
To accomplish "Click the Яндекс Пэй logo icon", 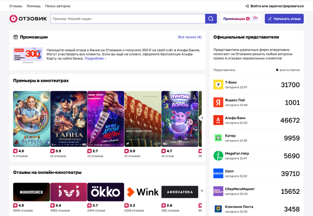I will (218, 102).
